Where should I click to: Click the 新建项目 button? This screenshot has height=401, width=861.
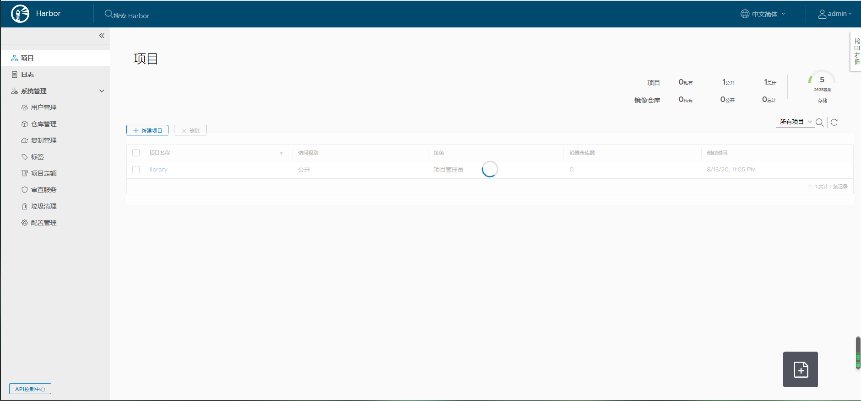tap(147, 130)
